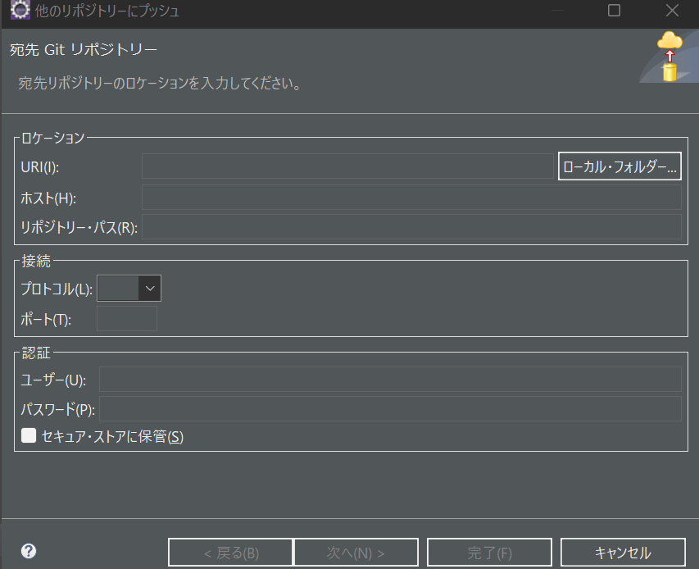Click the yellow upload arrow in the banner
Viewport: 699px width, 569px height.
point(669,57)
